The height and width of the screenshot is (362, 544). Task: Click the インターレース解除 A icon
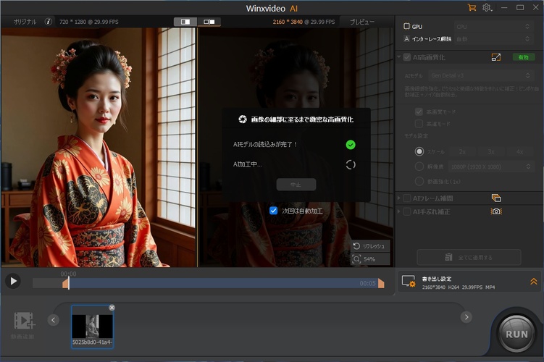pyautogui.click(x=406, y=39)
